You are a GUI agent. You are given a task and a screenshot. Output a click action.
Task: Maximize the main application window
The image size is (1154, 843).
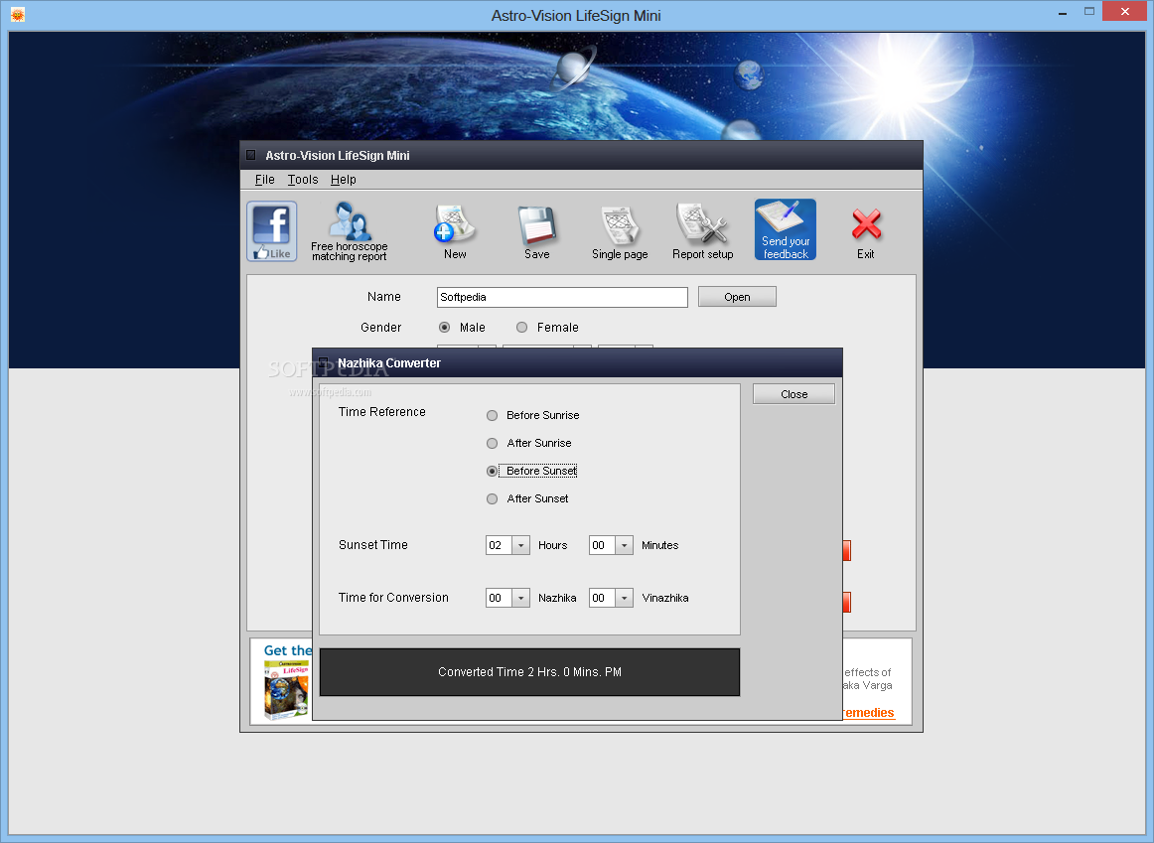pyautogui.click(x=1089, y=12)
